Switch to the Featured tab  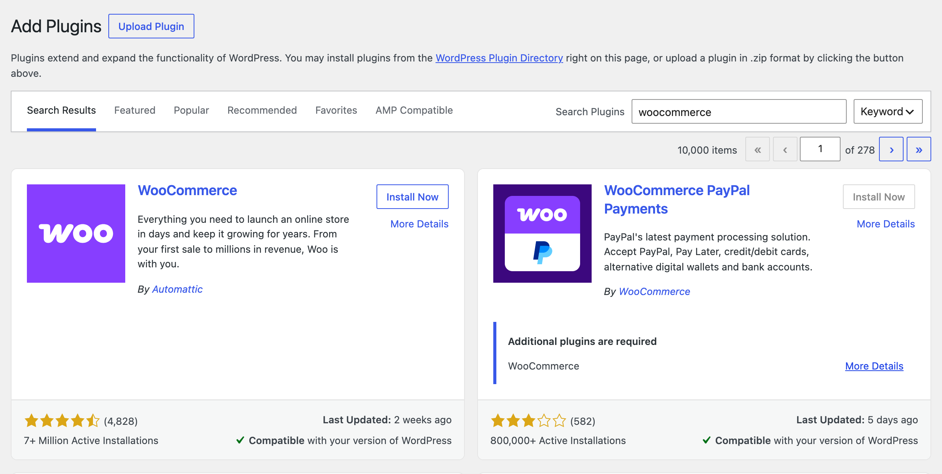(135, 111)
